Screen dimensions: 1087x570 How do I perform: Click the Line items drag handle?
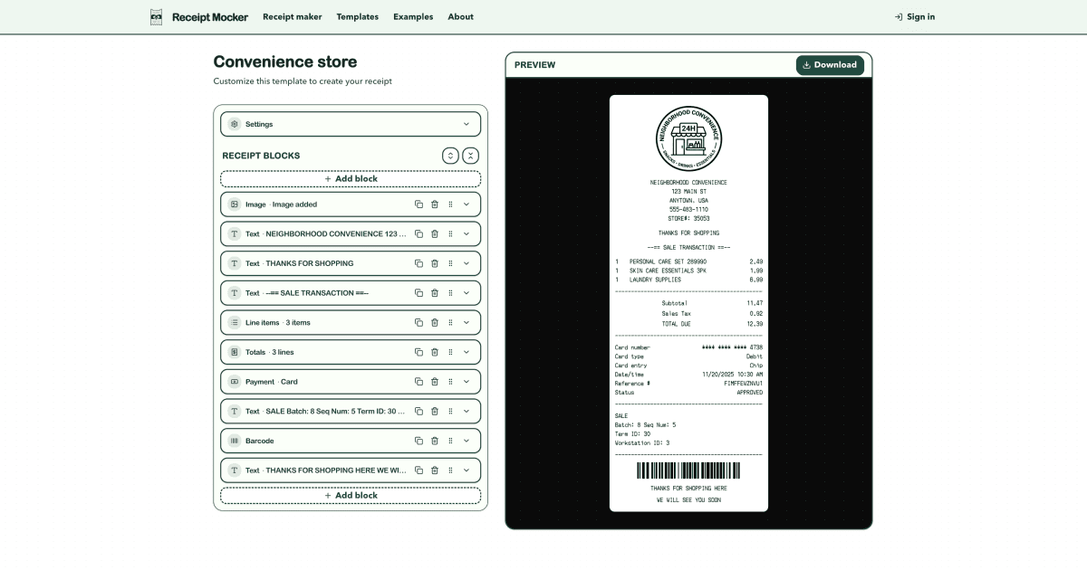pos(450,322)
